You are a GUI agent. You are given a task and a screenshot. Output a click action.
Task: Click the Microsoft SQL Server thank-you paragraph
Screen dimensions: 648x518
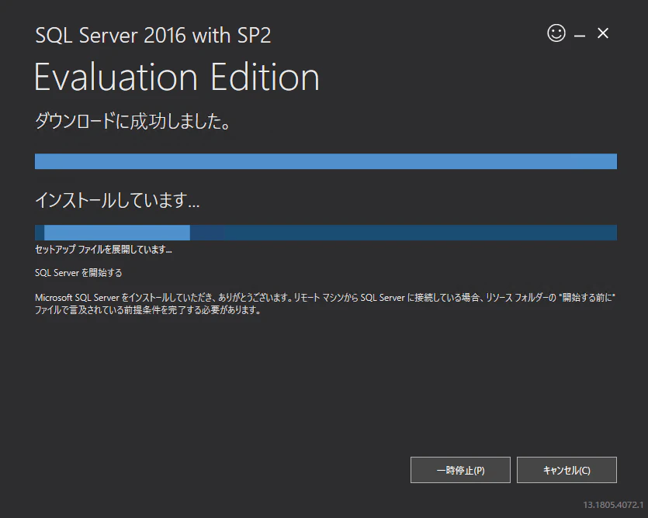pyautogui.click(x=325, y=304)
